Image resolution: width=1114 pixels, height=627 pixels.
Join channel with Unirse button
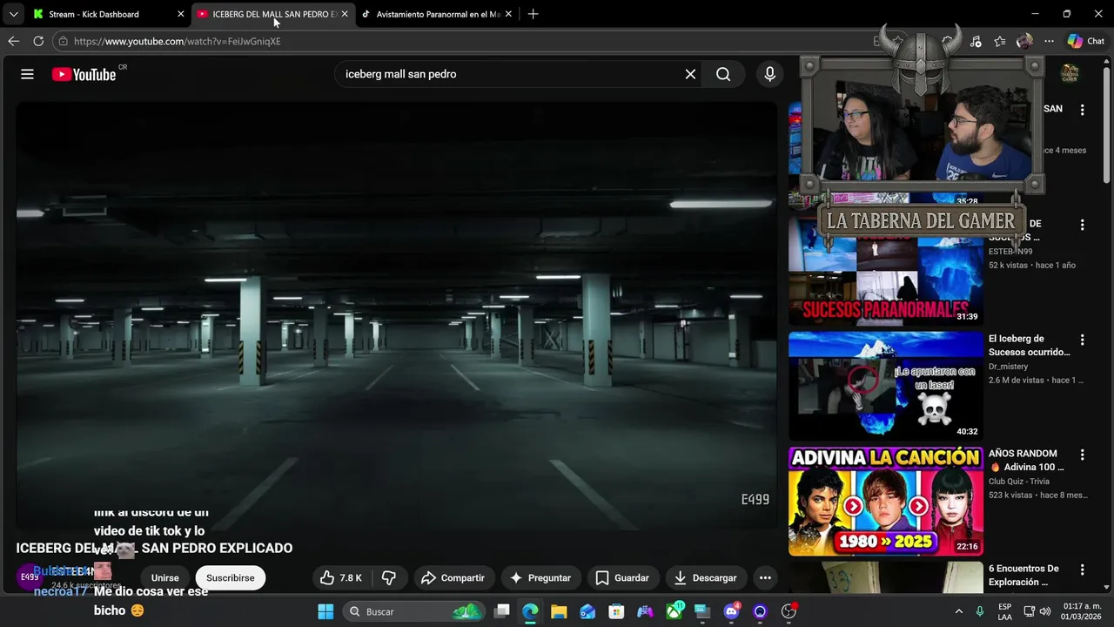point(164,577)
